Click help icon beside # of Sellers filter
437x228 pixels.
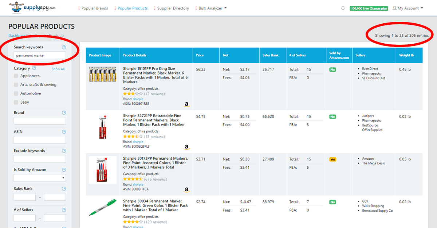click(64, 210)
